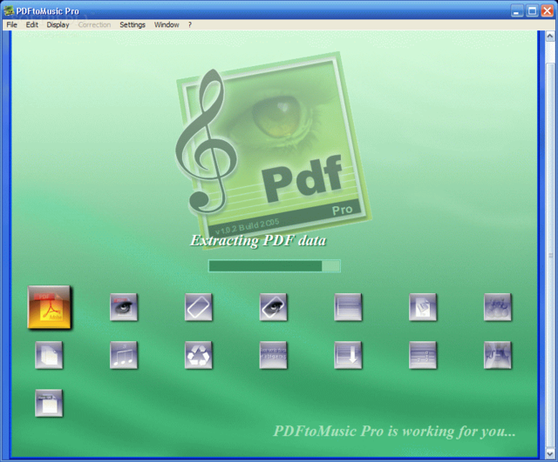The width and height of the screenshot is (558, 462).
Task: Open the File menu
Action: click(11, 25)
